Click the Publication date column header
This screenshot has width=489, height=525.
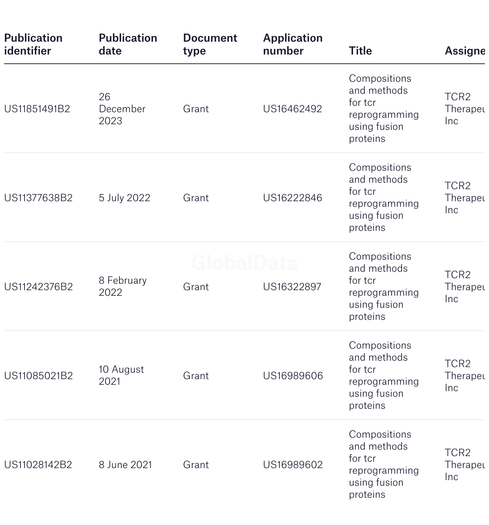[x=128, y=44]
